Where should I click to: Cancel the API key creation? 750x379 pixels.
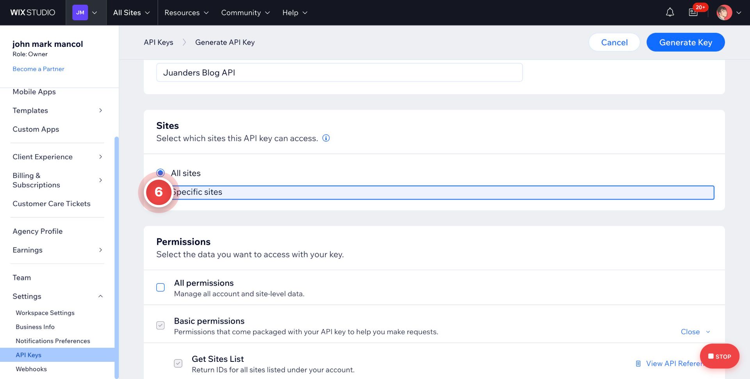click(614, 42)
